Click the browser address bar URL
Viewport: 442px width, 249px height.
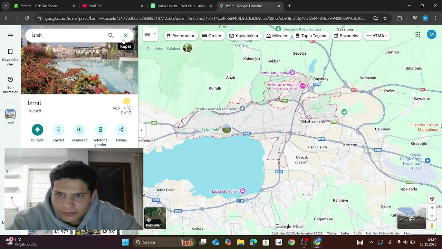tap(205, 18)
